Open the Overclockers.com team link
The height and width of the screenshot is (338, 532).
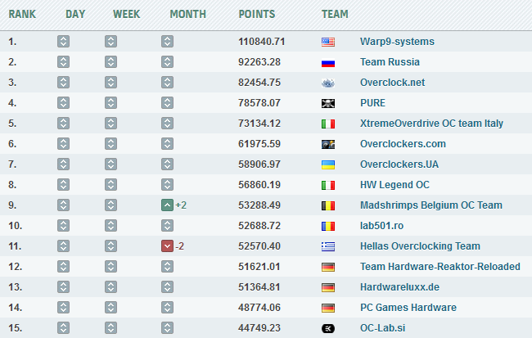tap(403, 144)
